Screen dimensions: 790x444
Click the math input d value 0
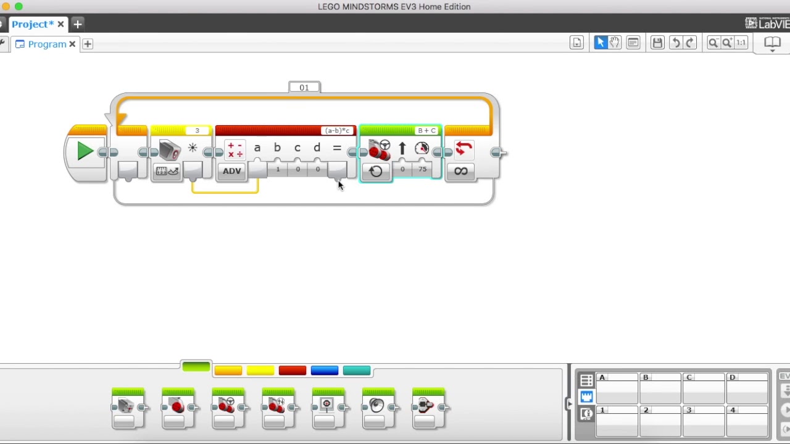click(318, 169)
